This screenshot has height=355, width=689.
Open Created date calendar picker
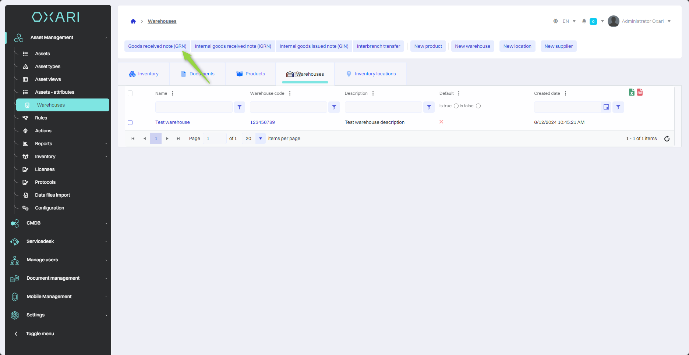click(x=606, y=107)
